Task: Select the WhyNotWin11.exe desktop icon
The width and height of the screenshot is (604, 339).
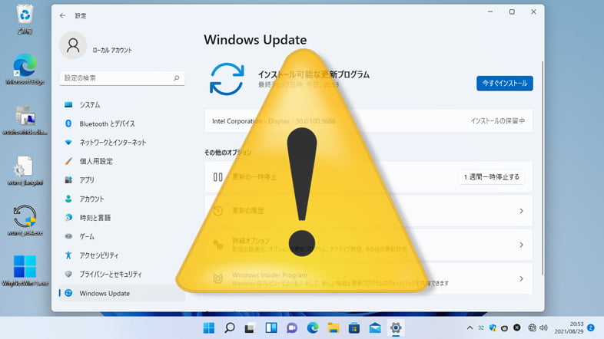Action: tap(25, 271)
